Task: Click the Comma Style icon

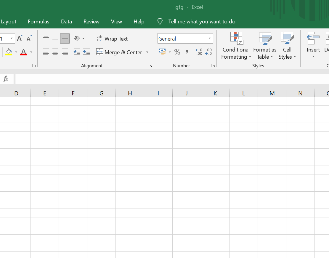Action: tap(187, 52)
